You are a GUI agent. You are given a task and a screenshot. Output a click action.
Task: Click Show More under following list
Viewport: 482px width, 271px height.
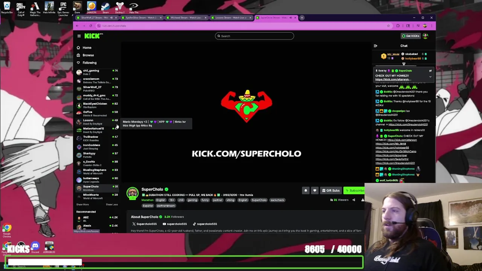tap(82, 204)
